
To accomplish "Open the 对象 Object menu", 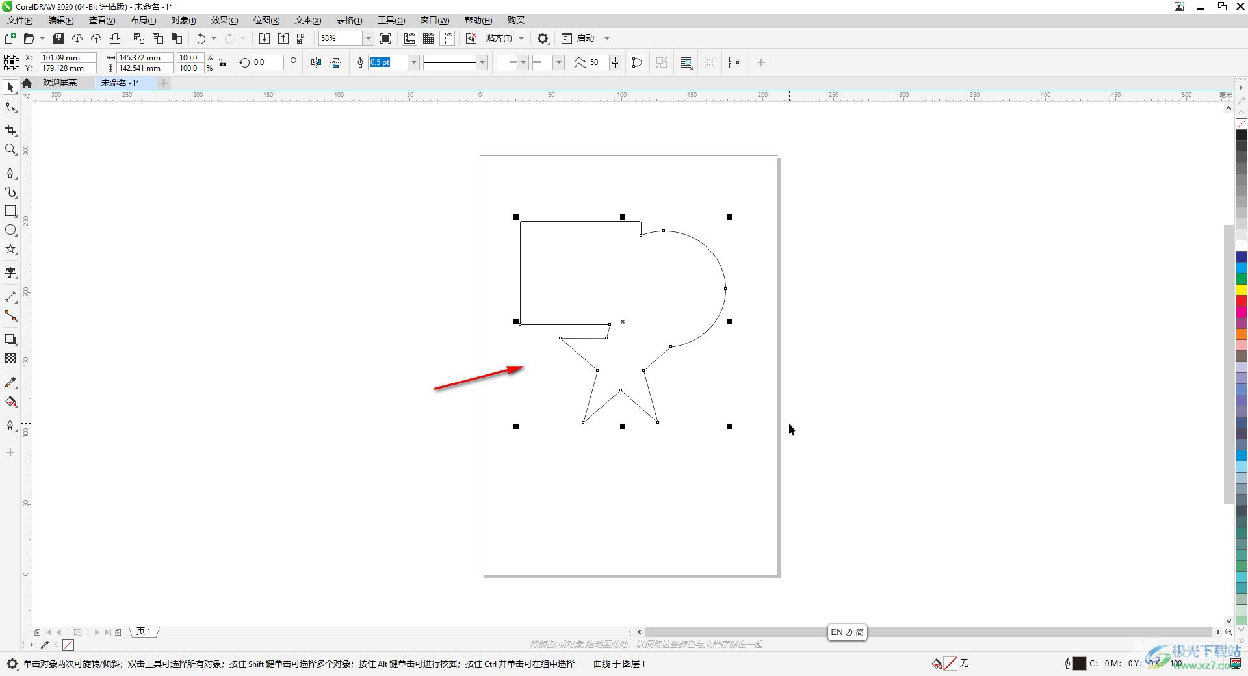I will click(x=183, y=20).
